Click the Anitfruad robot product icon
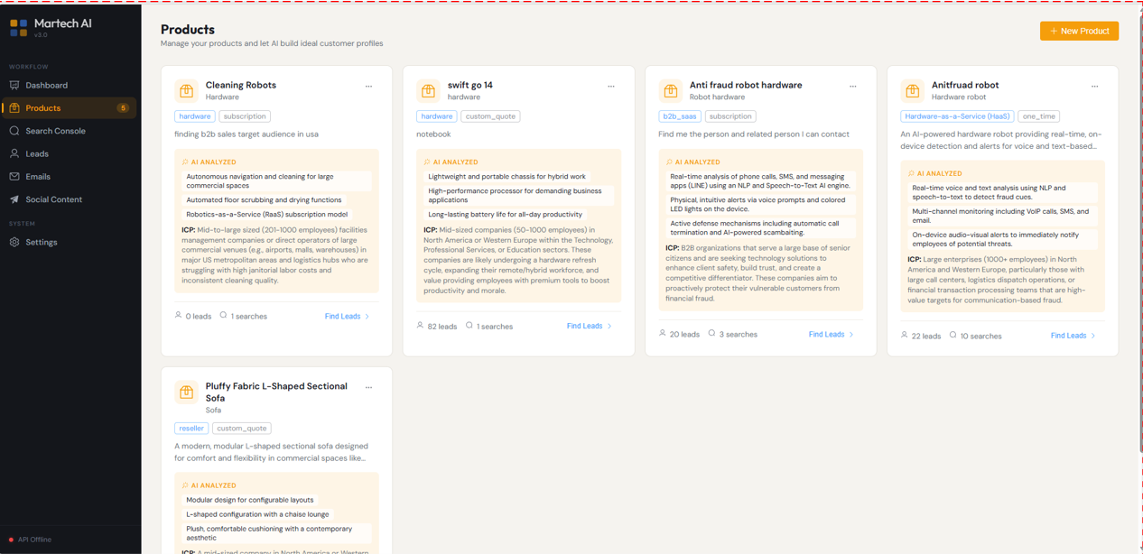 913,91
